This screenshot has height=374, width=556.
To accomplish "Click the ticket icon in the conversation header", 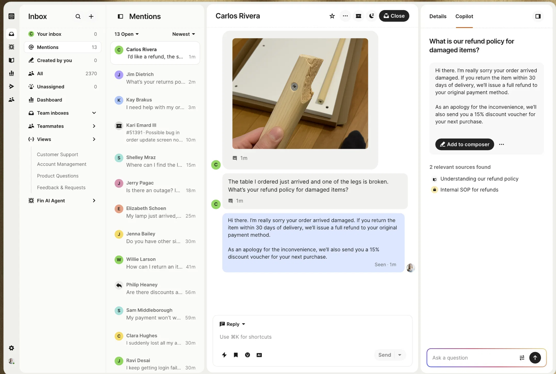I will [x=359, y=16].
